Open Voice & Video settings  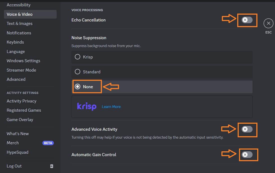19,14
